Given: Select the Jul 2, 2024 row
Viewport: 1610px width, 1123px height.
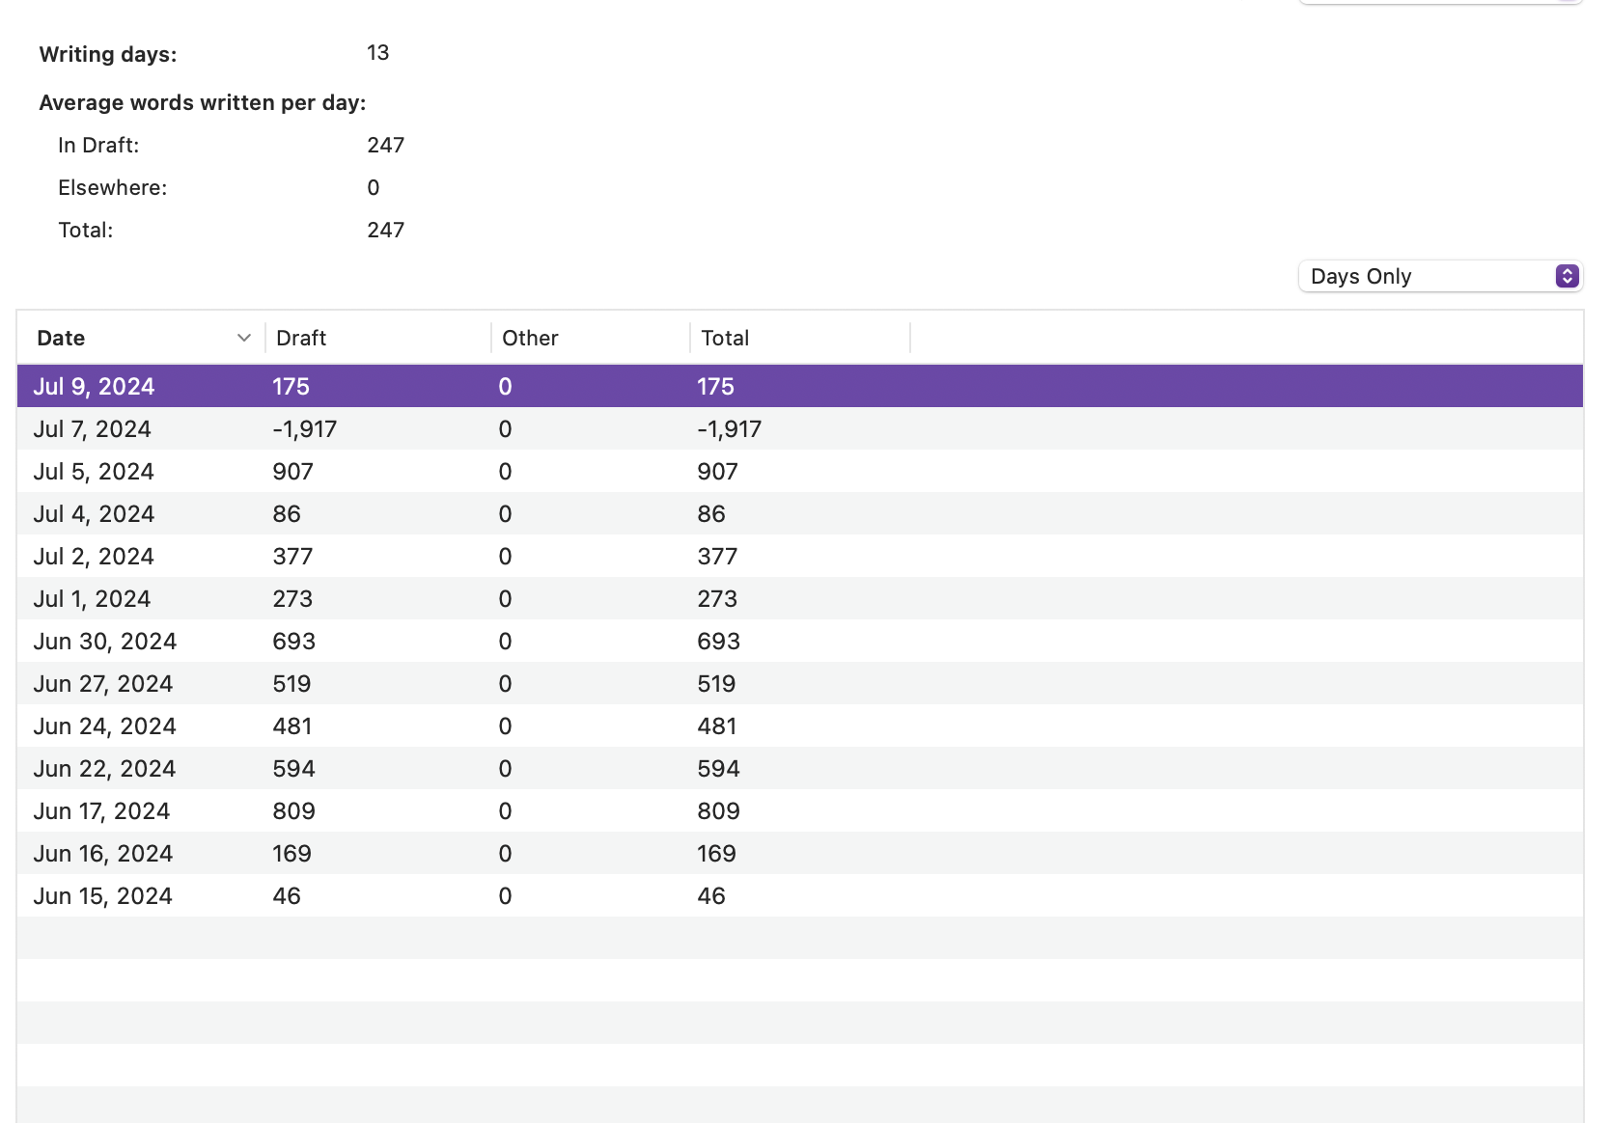Looking at the screenshot, I should [800, 556].
